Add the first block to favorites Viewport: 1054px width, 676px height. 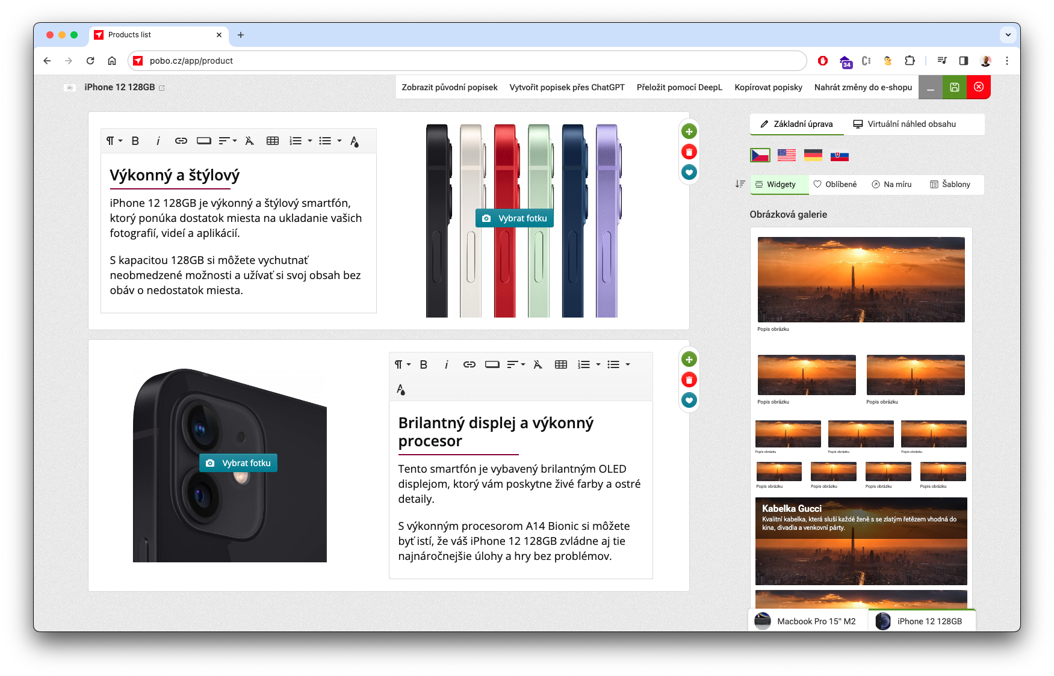(x=689, y=173)
